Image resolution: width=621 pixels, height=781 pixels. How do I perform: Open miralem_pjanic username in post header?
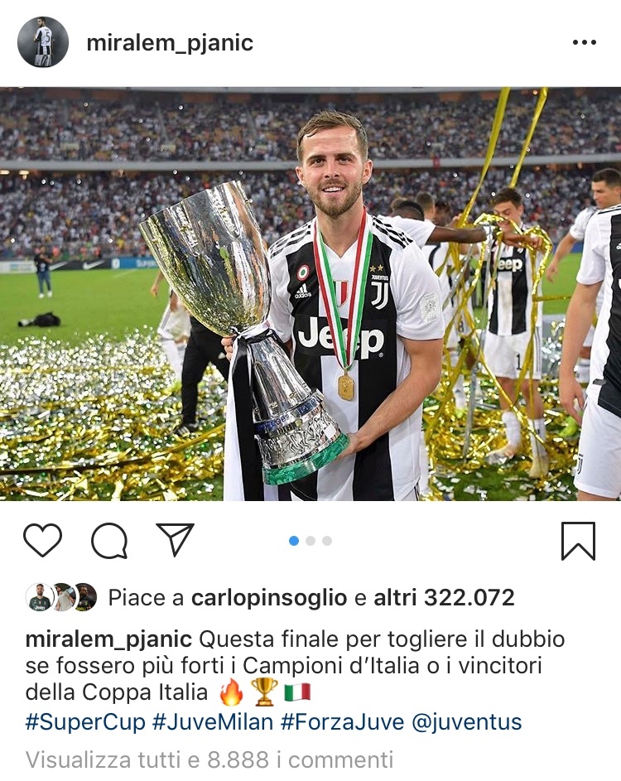pyautogui.click(x=170, y=43)
